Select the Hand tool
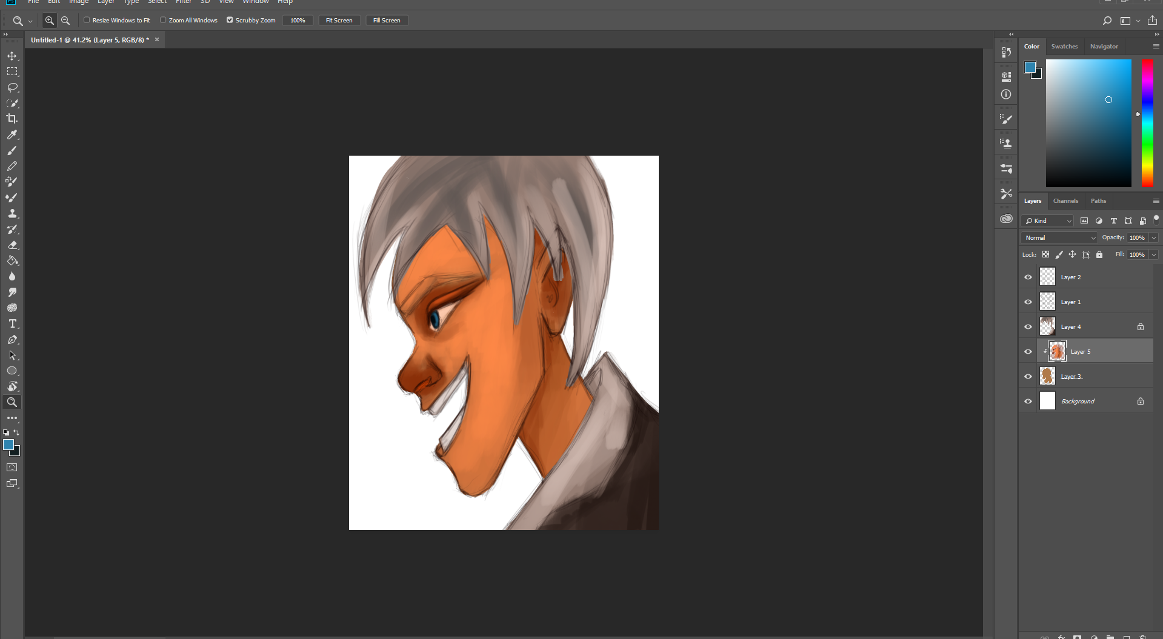1163x639 pixels. point(12,386)
